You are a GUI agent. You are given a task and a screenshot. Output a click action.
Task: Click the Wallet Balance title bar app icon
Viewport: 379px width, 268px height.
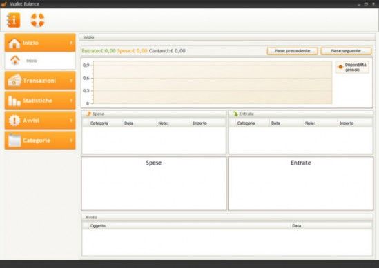[x=4, y=4]
